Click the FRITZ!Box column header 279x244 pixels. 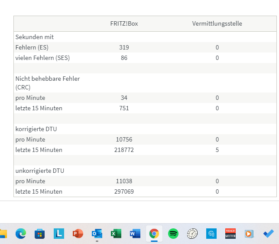click(124, 24)
